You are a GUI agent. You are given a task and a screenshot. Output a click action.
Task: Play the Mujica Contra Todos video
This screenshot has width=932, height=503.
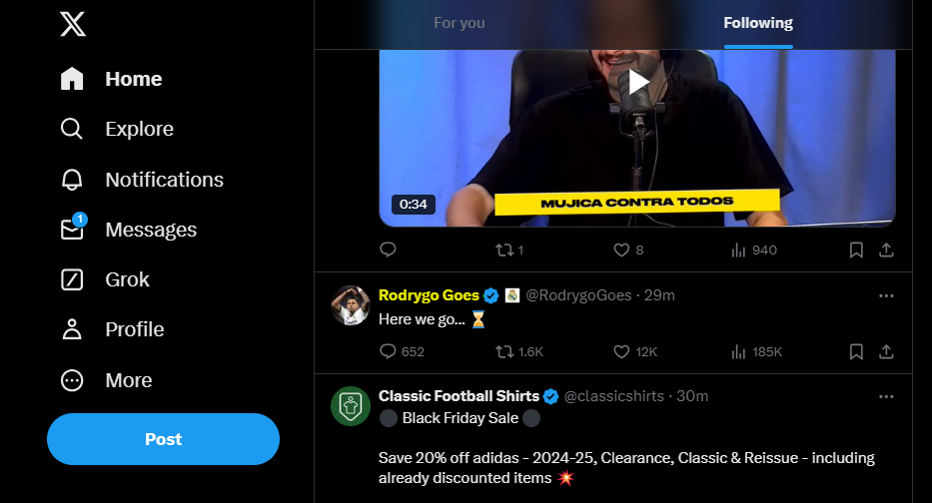[x=637, y=82]
